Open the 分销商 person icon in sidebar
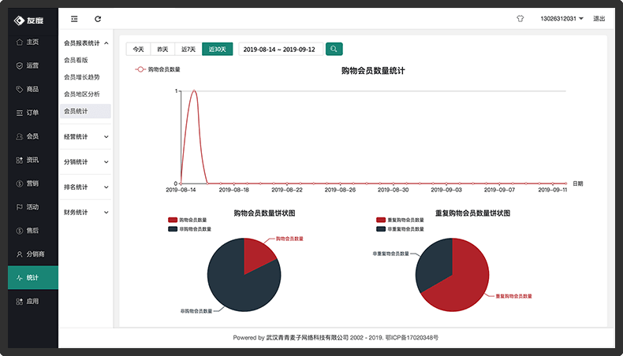Screen dimensions: 623x356 click(x=19, y=254)
